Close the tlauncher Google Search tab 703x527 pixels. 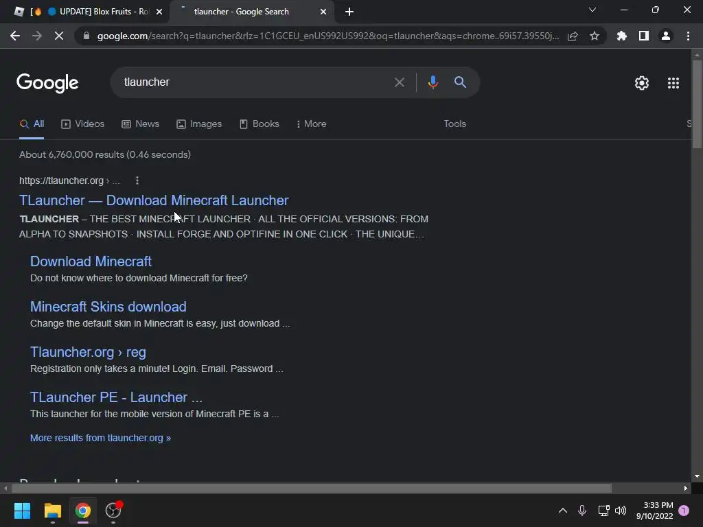click(323, 12)
